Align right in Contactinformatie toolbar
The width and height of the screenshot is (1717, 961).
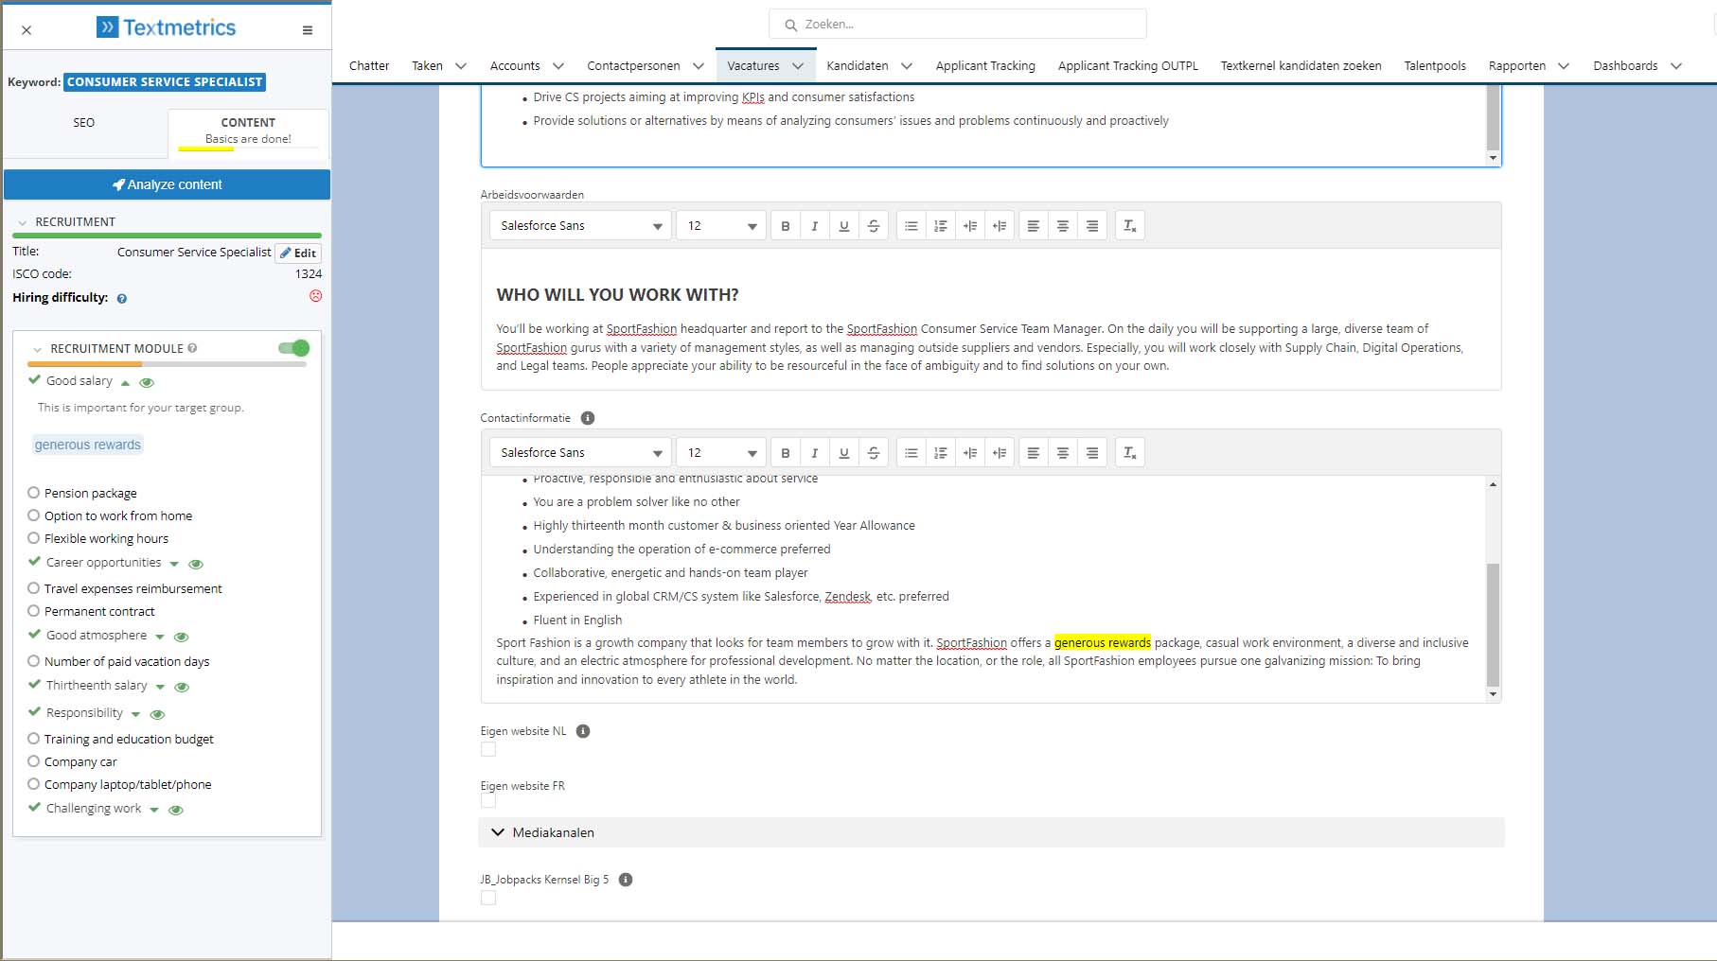coord(1092,452)
